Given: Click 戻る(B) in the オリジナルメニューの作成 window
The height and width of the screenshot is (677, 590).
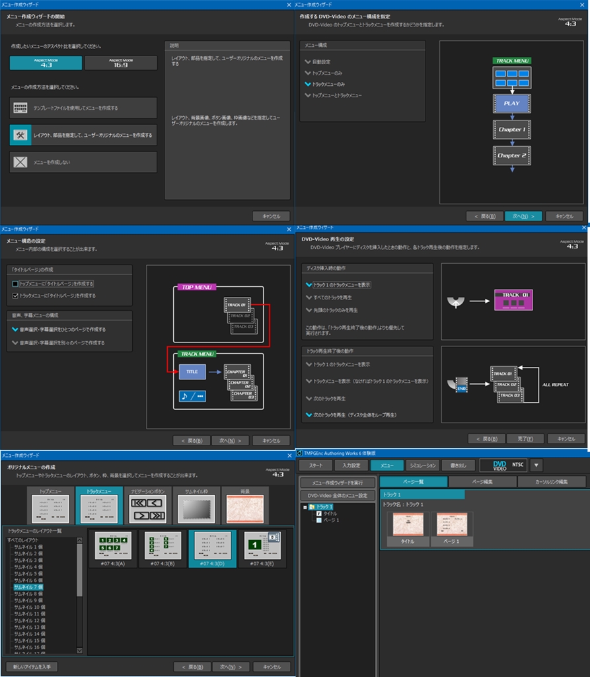Looking at the screenshot, I should (192, 667).
